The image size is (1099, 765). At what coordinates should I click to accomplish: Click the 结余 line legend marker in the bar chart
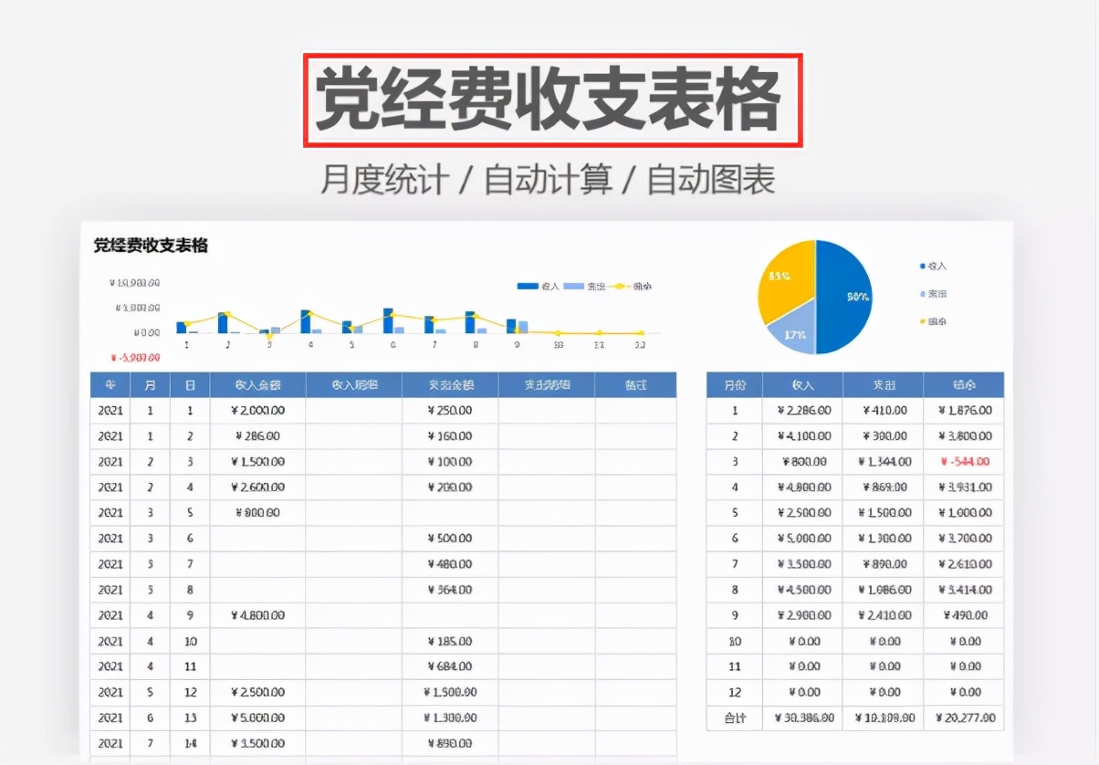pyautogui.click(x=619, y=285)
